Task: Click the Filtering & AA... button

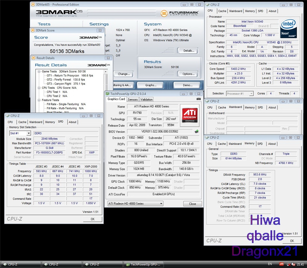Action: (x=123, y=85)
